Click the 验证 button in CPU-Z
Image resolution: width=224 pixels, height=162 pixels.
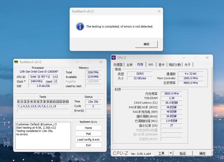pos(183,153)
